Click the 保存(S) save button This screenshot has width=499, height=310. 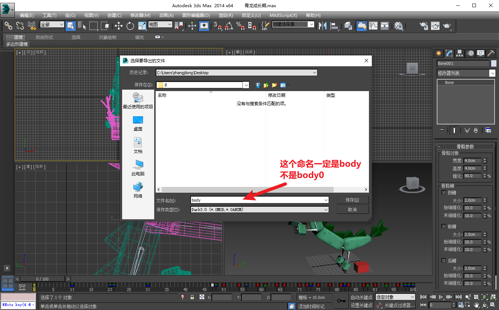[x=352, y=200]
